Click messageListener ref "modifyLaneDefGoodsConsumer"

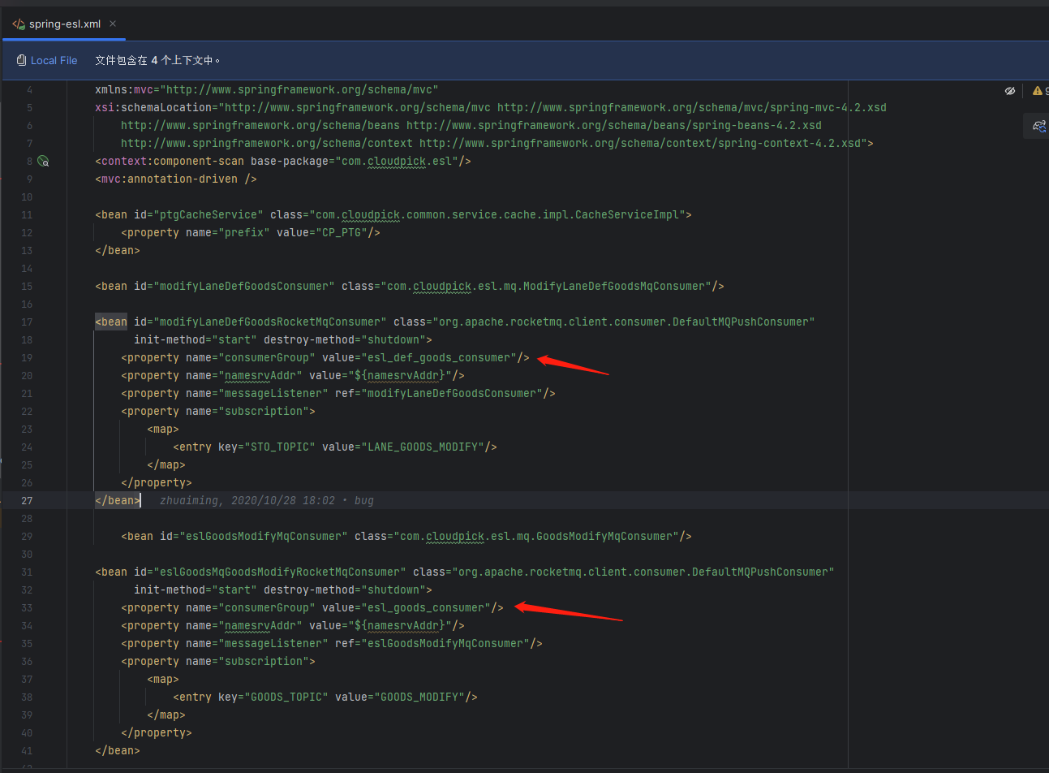(452, 393)
